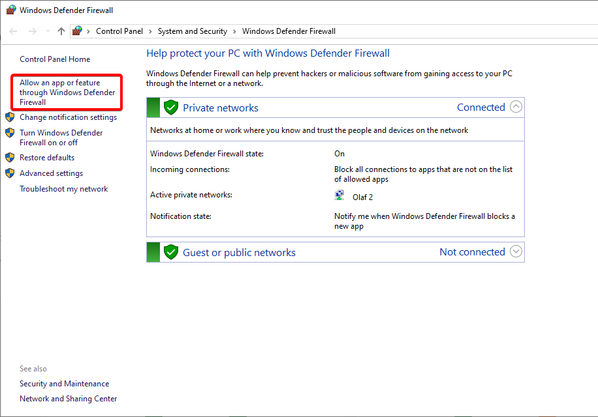Click shield icon beside Advanced settings
The image size is (598, 417).
[x=10, y=173]
